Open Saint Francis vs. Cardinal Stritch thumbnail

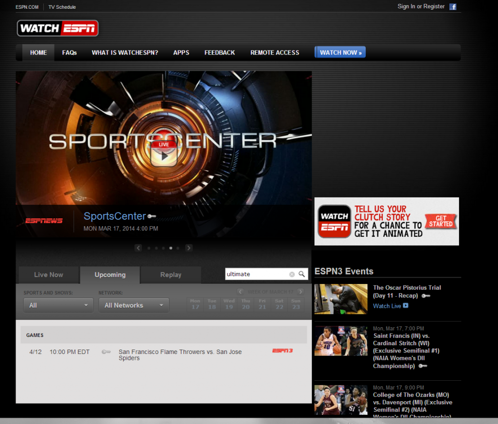click(341, 341)
